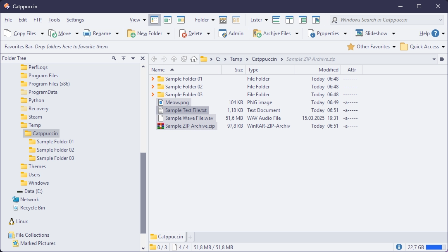Open the Quick Access dropdown
Viewport: 448px width, 252px height.
443,47
